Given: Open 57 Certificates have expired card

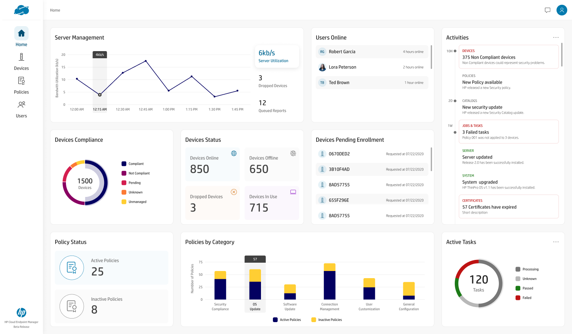Looking at the screenshot, I should 509,206.
